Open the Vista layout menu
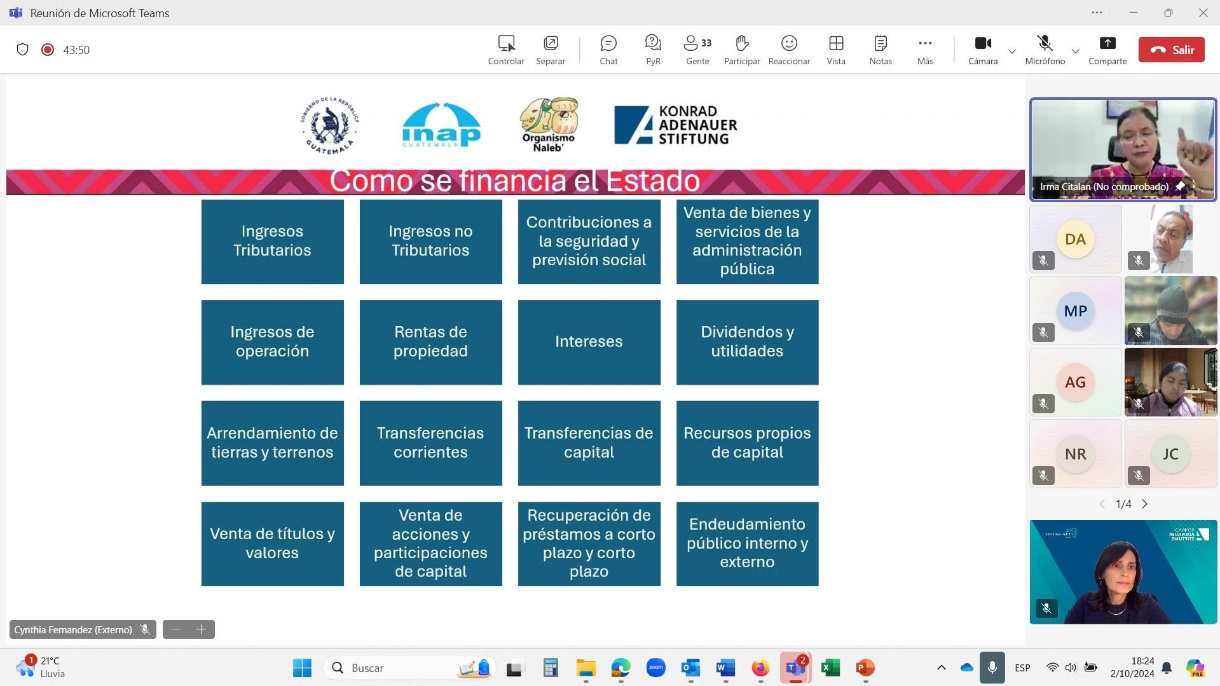This screenshot has height=686, width=1220. [x=836, y=50]
